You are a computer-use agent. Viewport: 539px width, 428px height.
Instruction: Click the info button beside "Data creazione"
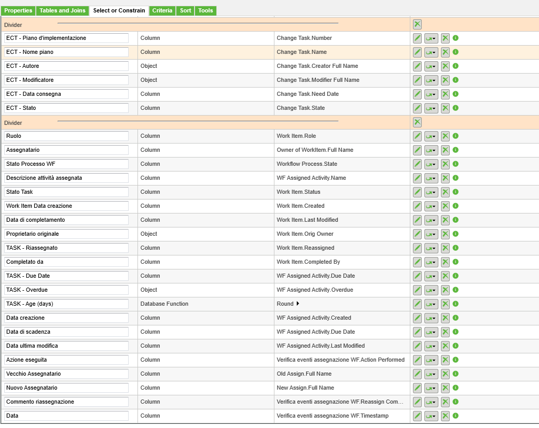(455, 318)
